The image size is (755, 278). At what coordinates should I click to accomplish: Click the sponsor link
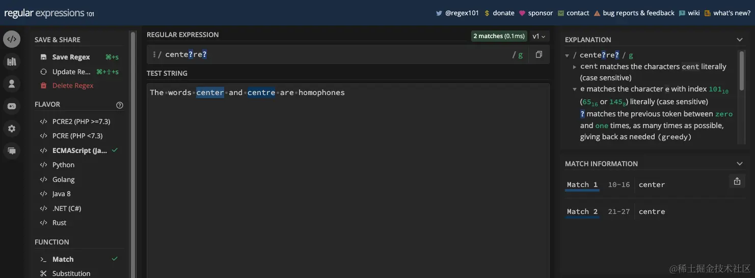click(541, 13)
